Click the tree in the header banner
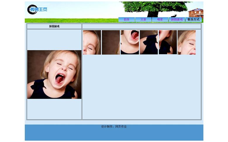 (x=156, y=8)
